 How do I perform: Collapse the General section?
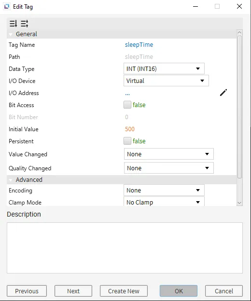coord(11,34)
